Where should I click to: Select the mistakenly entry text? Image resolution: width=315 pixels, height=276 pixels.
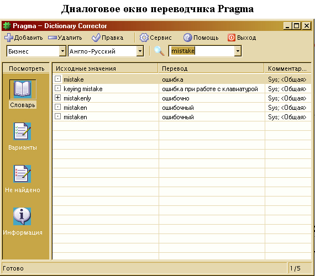tap(77, 98)
